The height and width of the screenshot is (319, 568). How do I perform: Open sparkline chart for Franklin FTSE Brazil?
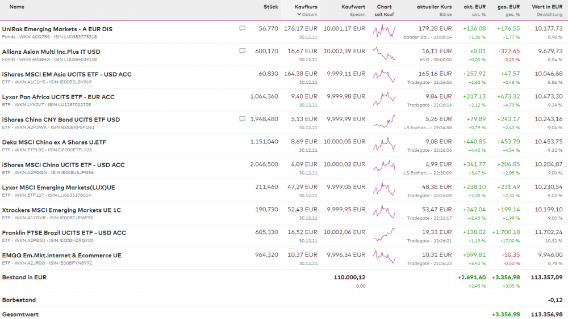point(384,236)
